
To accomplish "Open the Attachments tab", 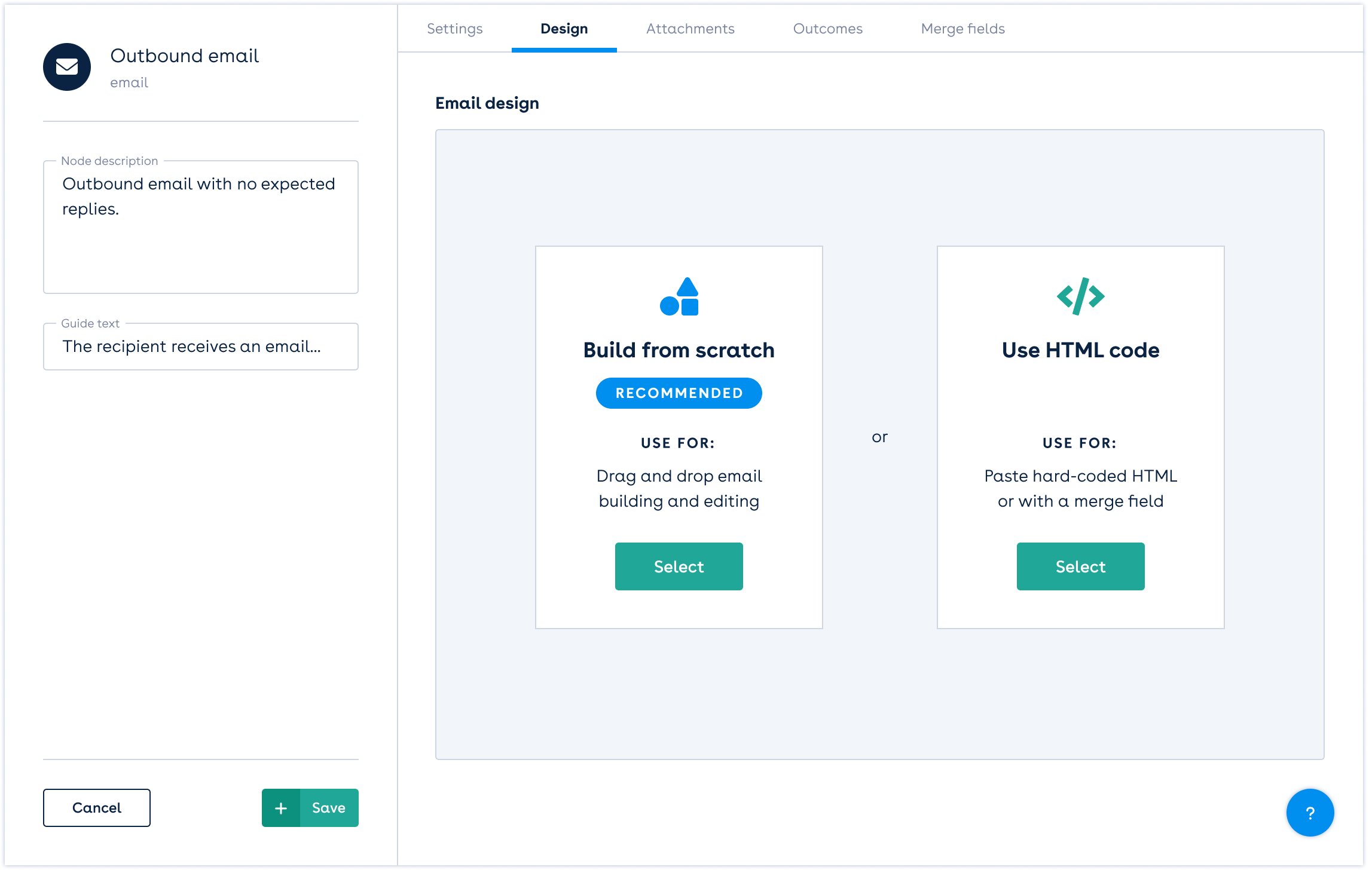I will (690, 29).
